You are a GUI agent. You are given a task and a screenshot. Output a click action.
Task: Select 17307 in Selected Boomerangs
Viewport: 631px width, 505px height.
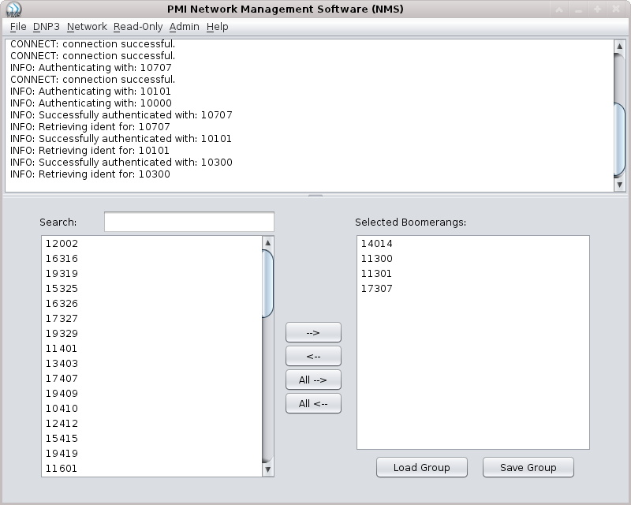click(x=377, y=290)
